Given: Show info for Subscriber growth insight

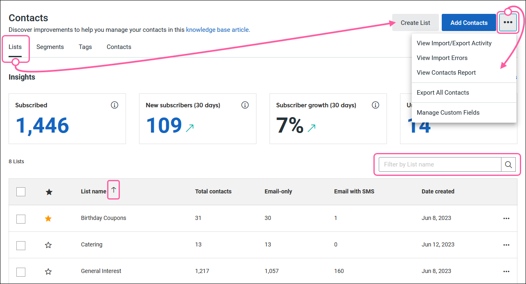Looking at the screenshot, I should pos(375,105).
